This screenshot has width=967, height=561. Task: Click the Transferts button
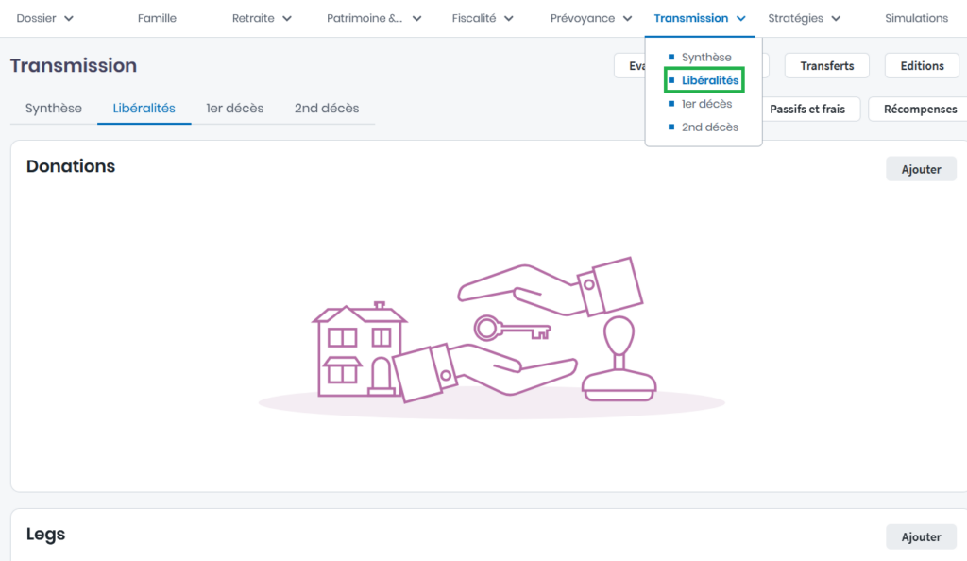point(826,66)
